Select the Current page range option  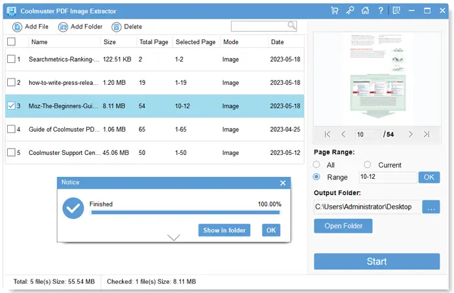coord(367,165)
